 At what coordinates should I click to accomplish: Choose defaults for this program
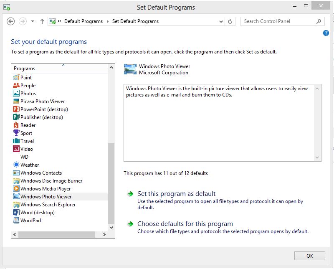185,223
